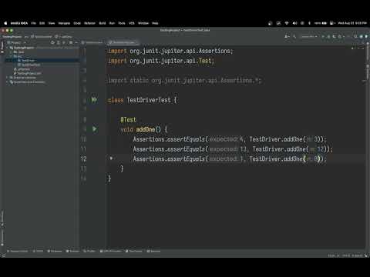Expand the External Libraries node
370x277 pixels.
coord(7,78)
